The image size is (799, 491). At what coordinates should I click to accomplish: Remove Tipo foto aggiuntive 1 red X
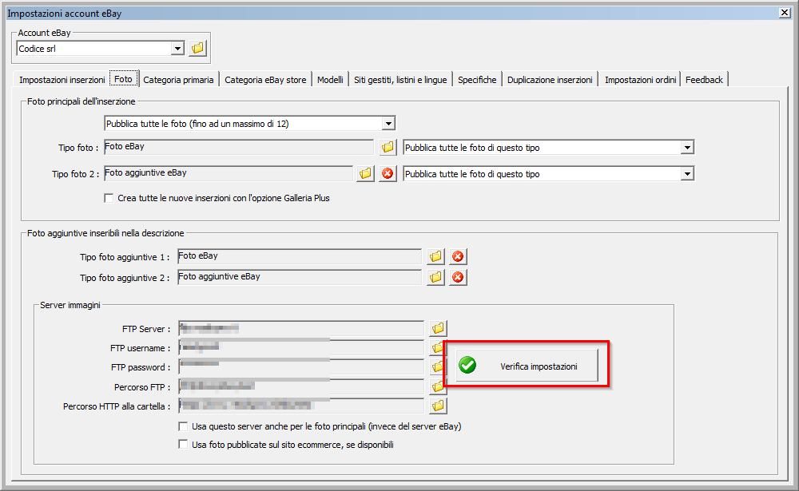[458, 256]
